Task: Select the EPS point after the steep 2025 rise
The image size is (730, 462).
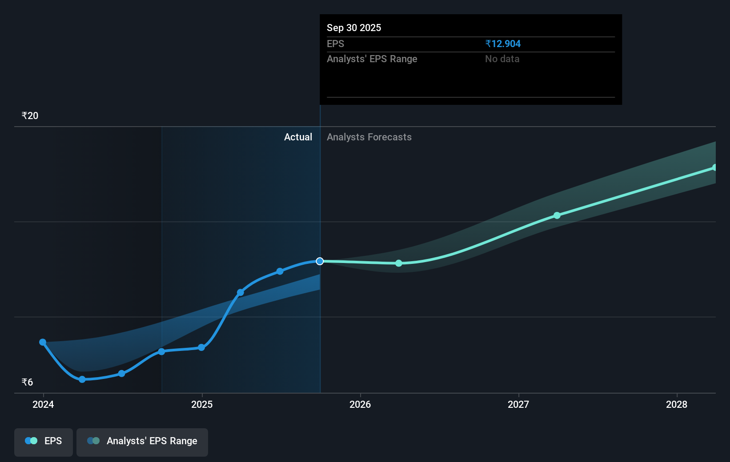Action: point(241,292)
